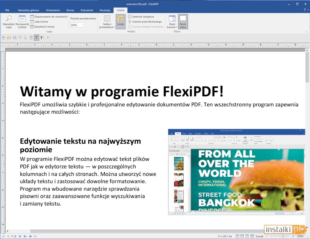Open the Plik menu tab
Viewport: 310px width, 239px height.
(x=7, y=10)
